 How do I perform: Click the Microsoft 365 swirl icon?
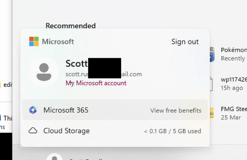pyautogui.click(x=33, y=110)
